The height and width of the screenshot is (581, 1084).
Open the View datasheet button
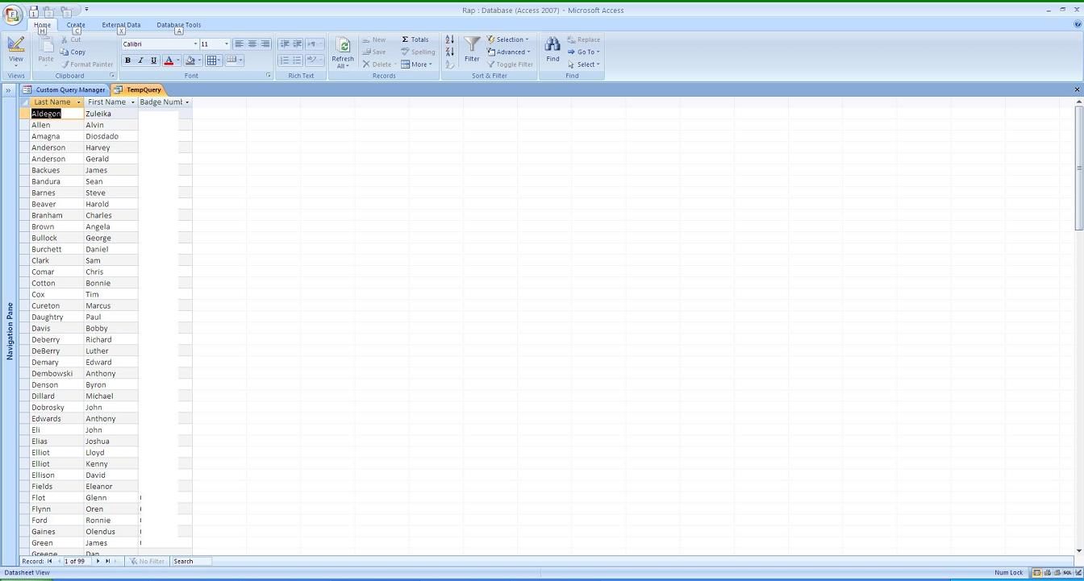(x=16, y=52)
